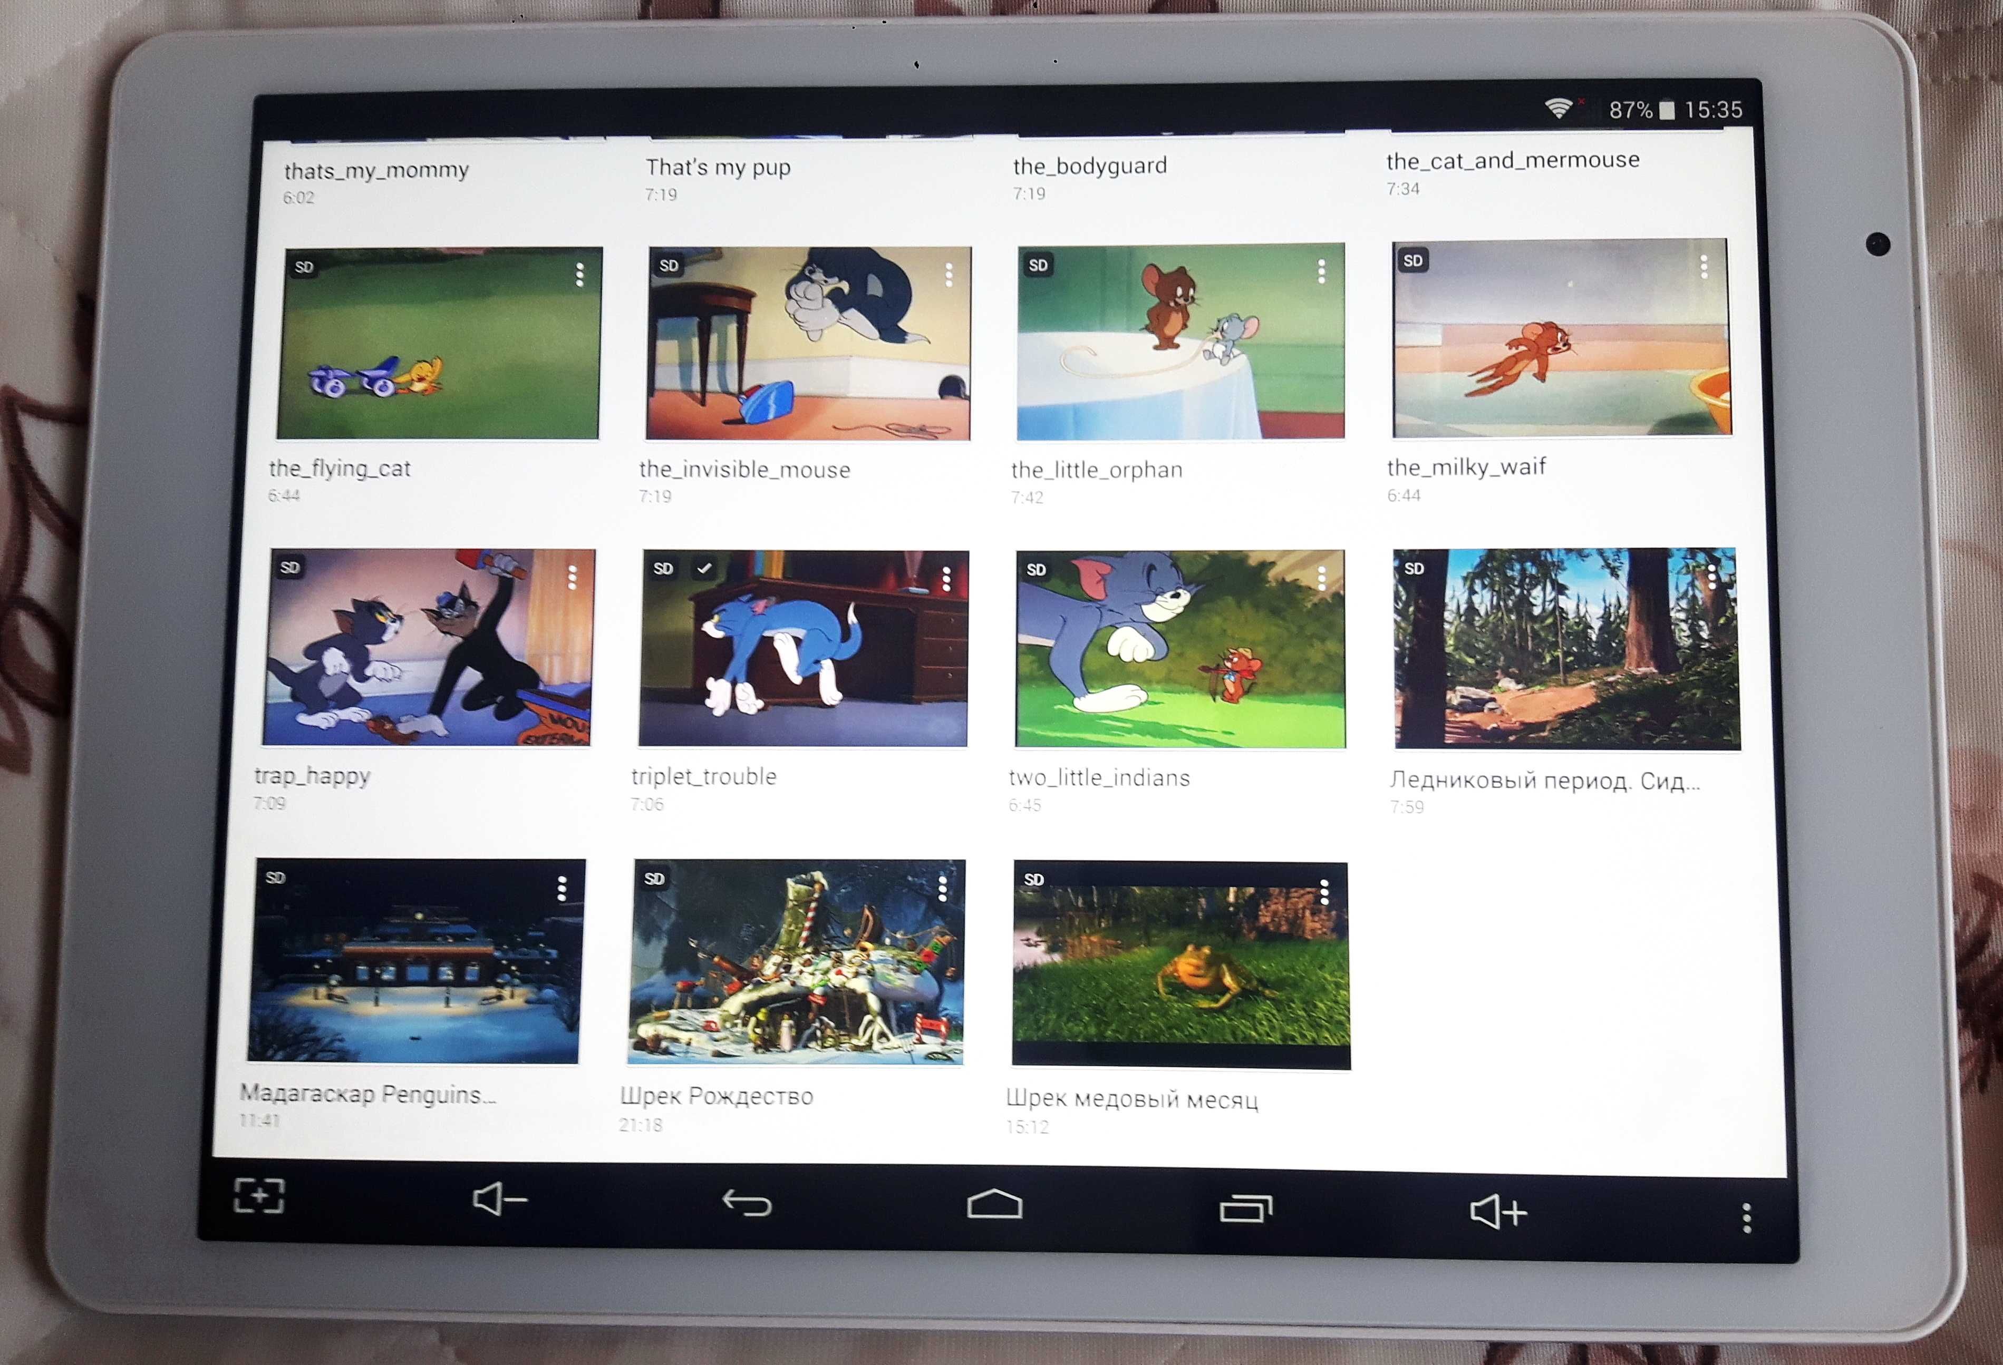Play trap_happy video thumbnail
2003x1365 pixels.
[428, 647]
